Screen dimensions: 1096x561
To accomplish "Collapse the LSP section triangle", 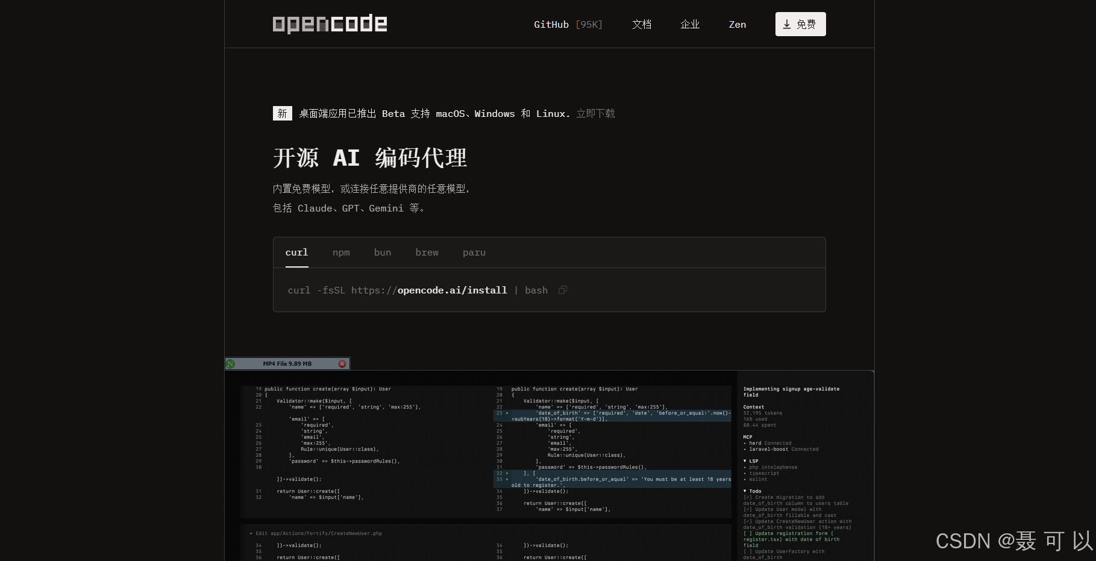I will 745,461.
